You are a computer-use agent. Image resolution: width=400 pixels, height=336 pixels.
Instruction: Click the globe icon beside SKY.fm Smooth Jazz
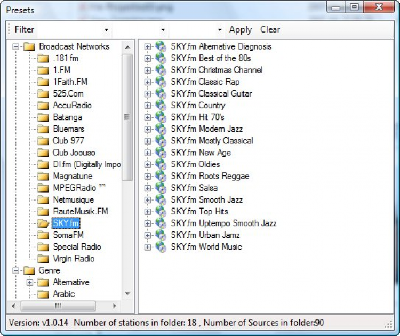click(x=161, y=199)
